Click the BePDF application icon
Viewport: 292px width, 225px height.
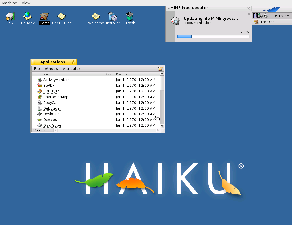click(39, 86)
